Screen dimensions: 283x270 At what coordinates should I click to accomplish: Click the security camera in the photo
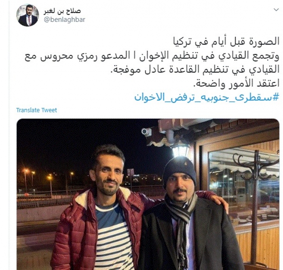[x=146, y=132]
